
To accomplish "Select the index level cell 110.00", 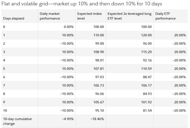I will 99,35.
